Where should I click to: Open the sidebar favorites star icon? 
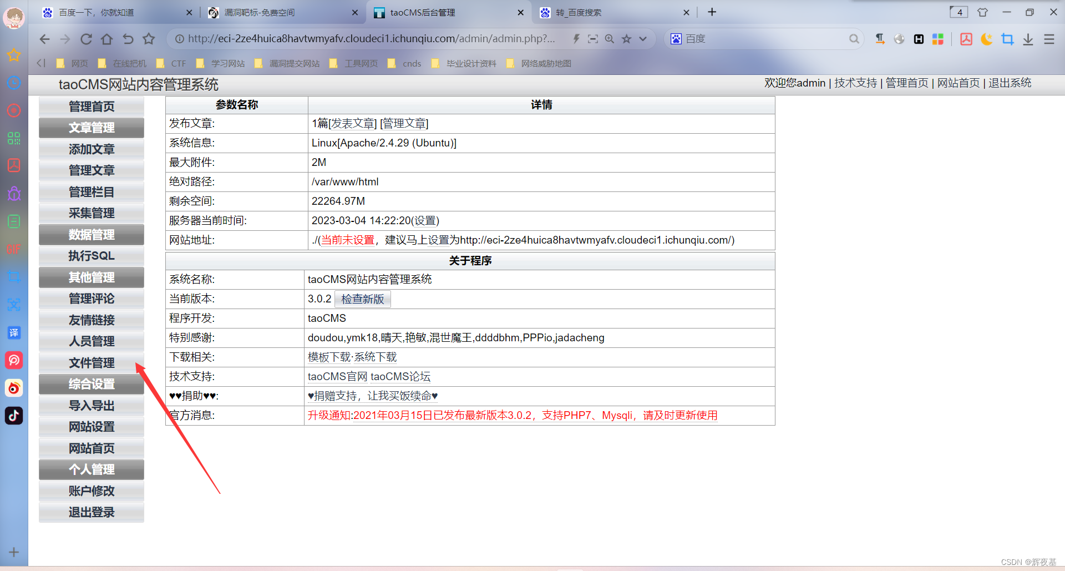click(14, 55)
